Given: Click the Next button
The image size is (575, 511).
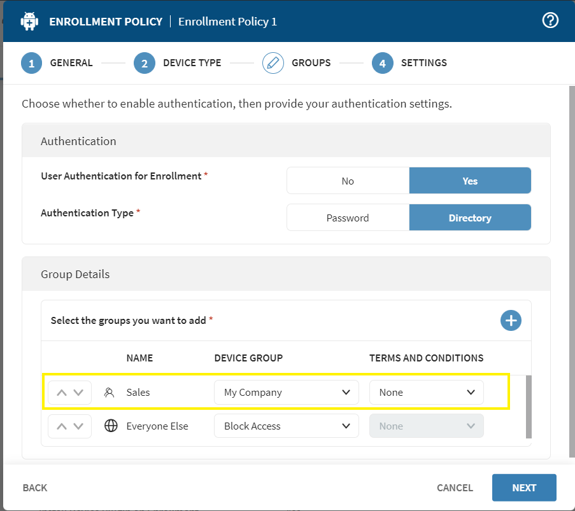Looking at the screenshot, I should (523, 487).
